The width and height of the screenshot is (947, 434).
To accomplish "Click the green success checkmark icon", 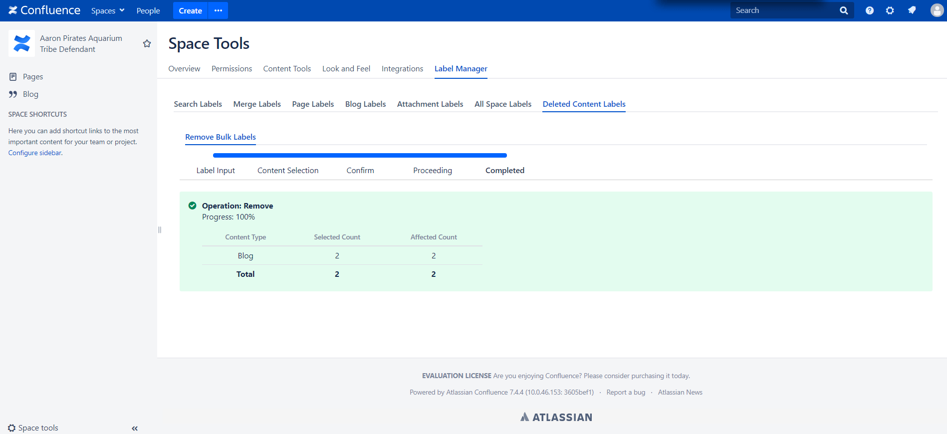I will point(192,206).
